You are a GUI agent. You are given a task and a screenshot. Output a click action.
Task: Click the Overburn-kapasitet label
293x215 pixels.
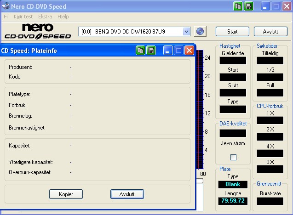point(30,172)
